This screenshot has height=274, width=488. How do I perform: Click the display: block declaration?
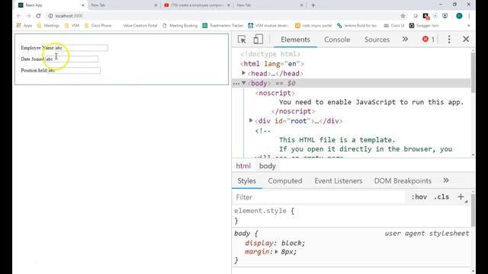[274, 243]
